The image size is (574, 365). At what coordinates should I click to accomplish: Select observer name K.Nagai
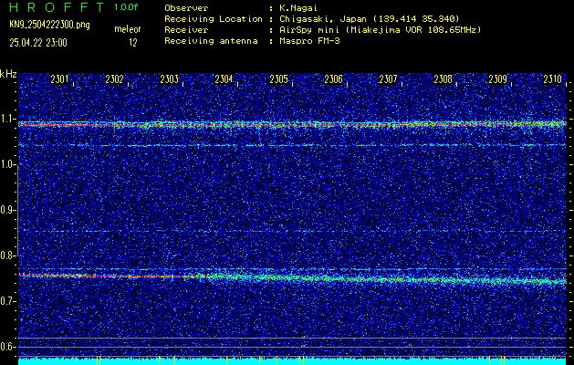298,7
